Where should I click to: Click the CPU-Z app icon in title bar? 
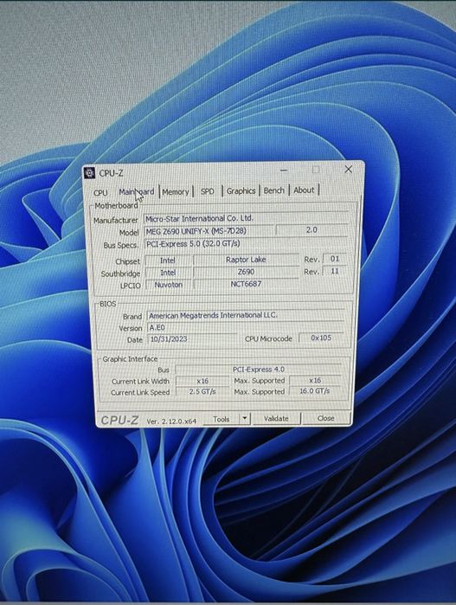(x=89, y=173)
